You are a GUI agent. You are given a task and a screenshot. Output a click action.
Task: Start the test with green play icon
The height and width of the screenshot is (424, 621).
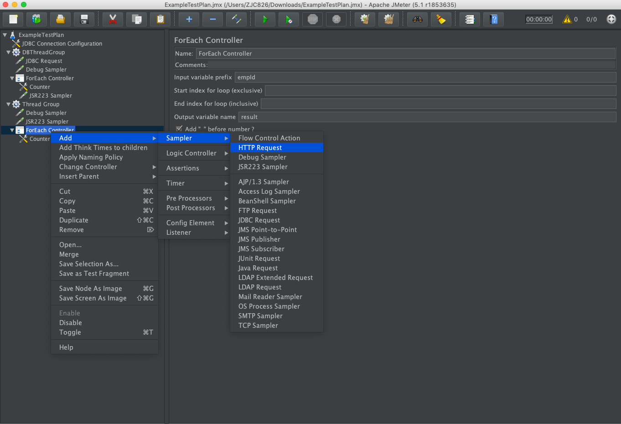coord(265,19)
